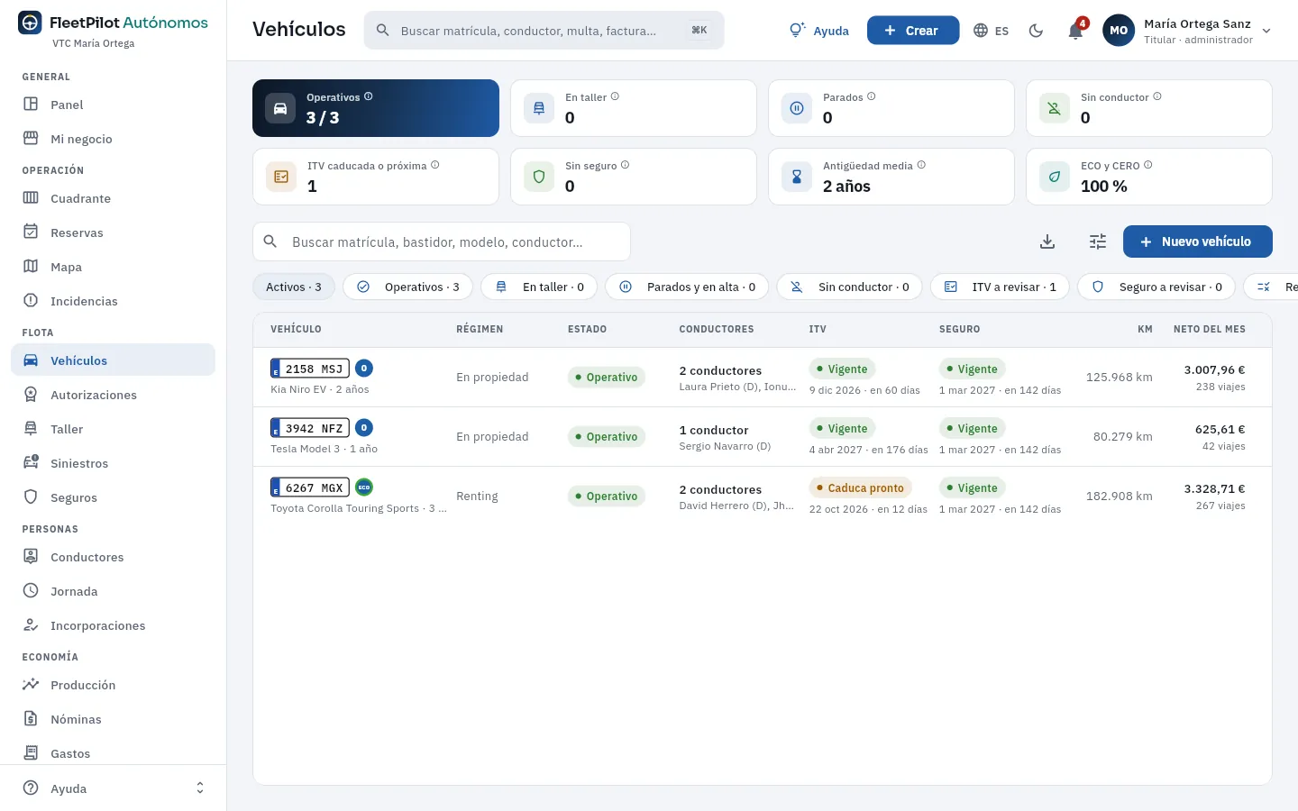Click the vehicle search field

pyautogui.click(x=442, y=241)
